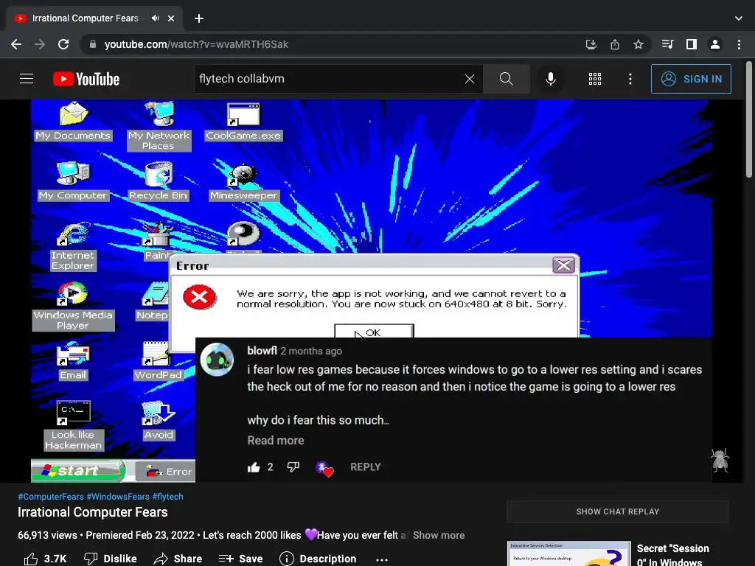Open more actions ellipsis below video
Screen dimensions: 755x566
tap(382, 559)
